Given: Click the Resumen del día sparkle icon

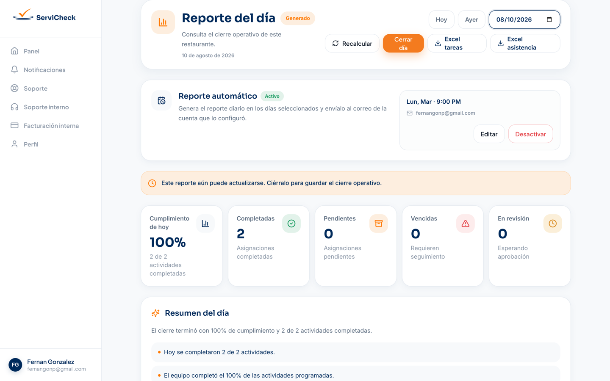Looking at the screenshot, I should [155, 313].
